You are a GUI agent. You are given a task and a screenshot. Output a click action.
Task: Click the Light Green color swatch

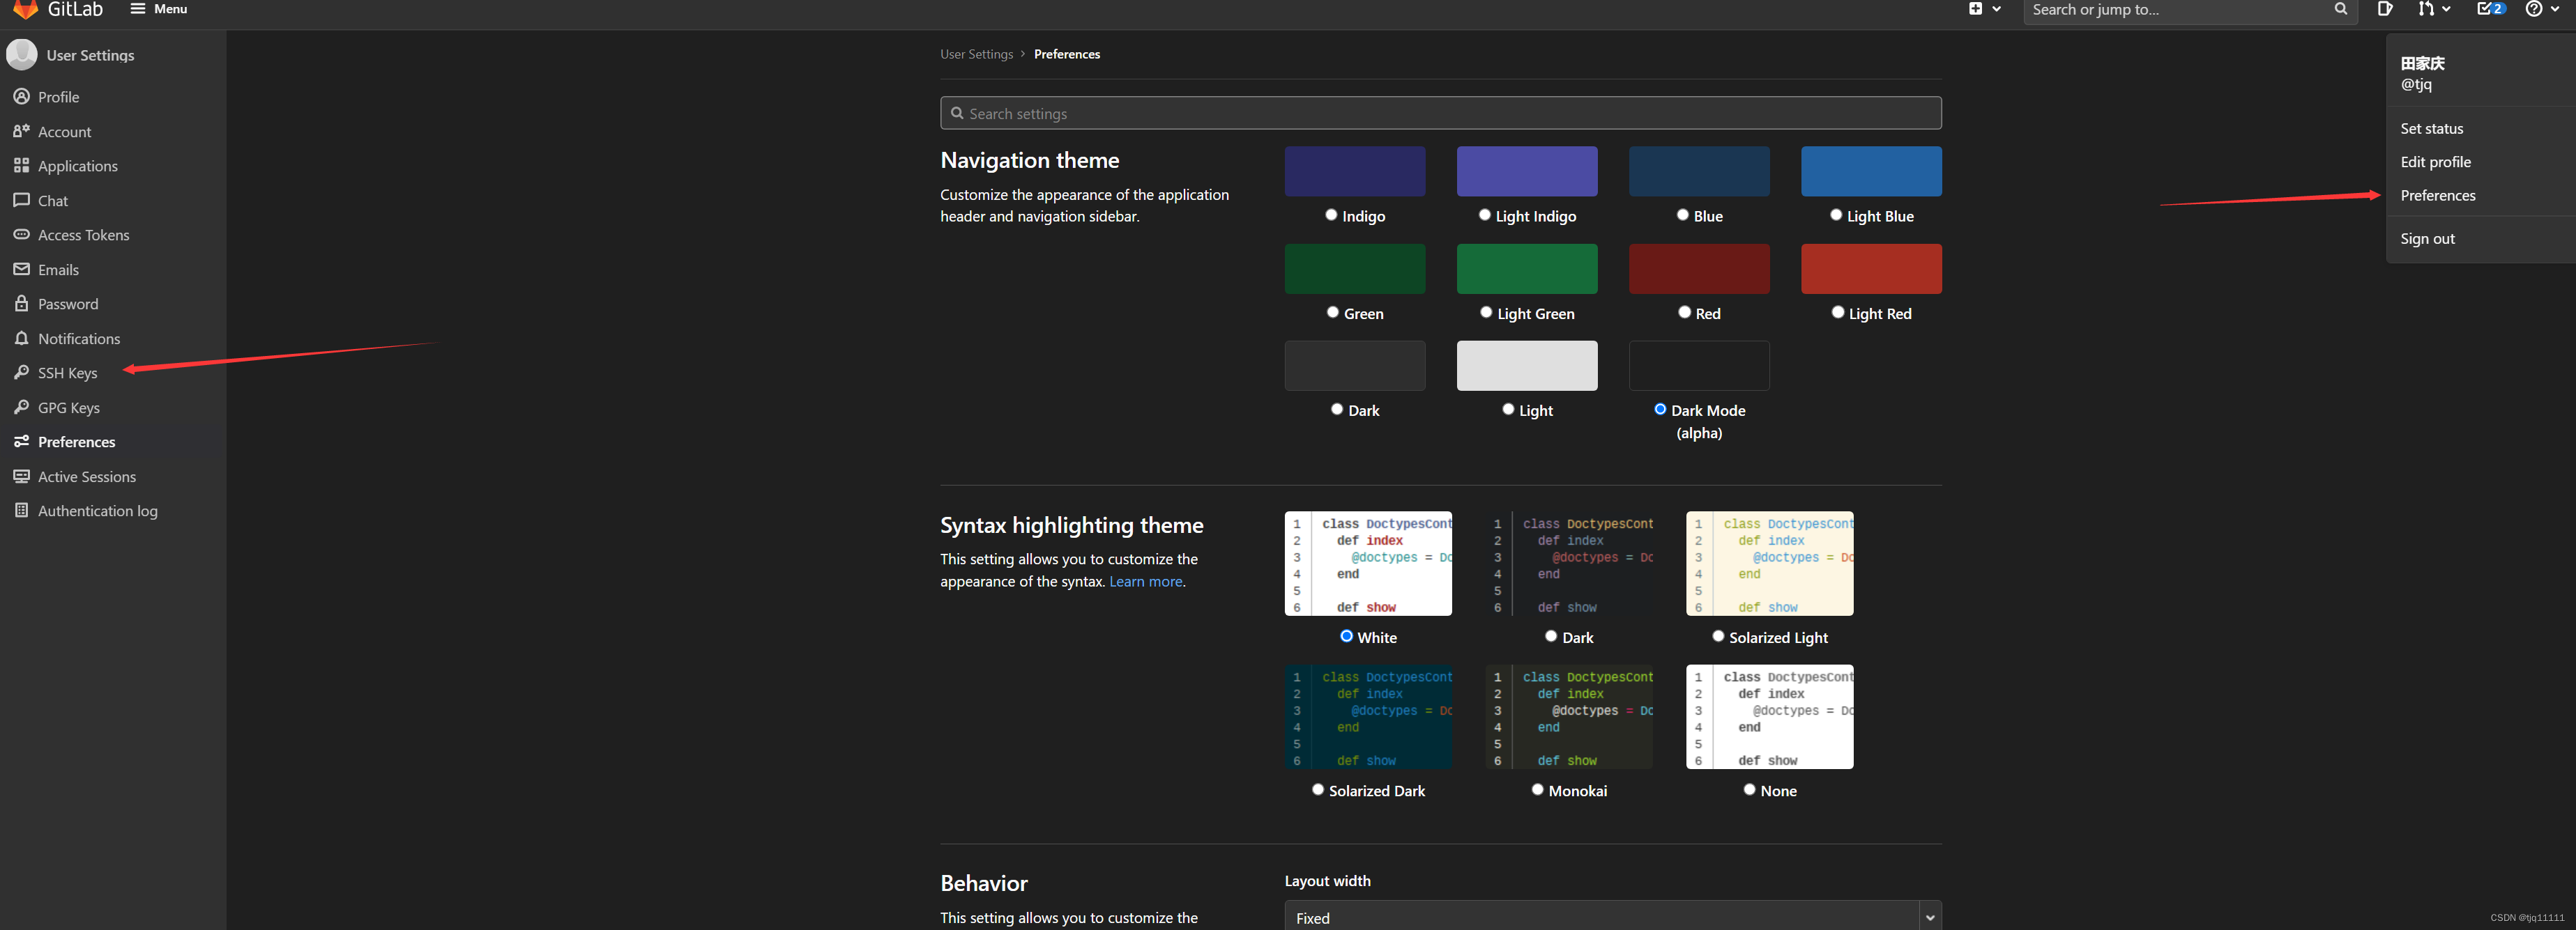point(1526,269)
